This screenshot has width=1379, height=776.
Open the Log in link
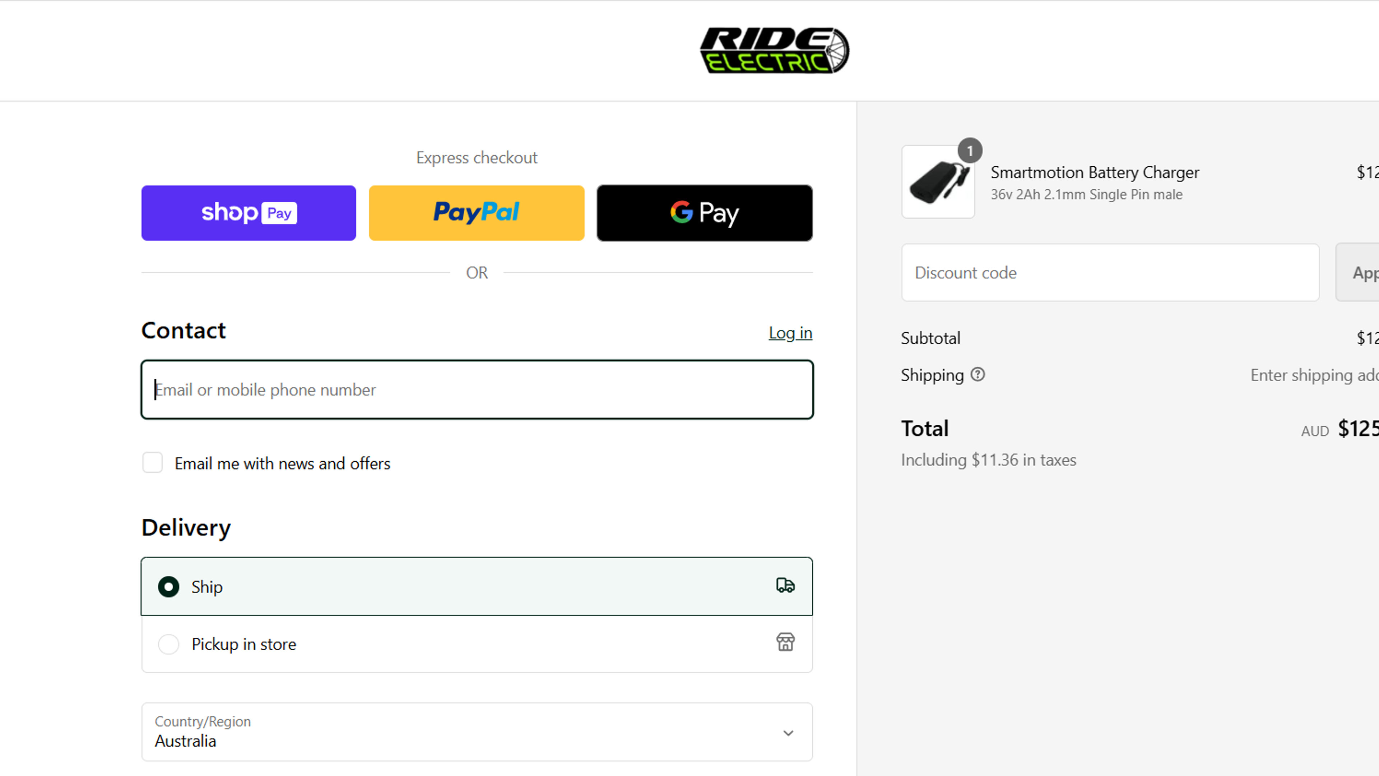point(790,333)
